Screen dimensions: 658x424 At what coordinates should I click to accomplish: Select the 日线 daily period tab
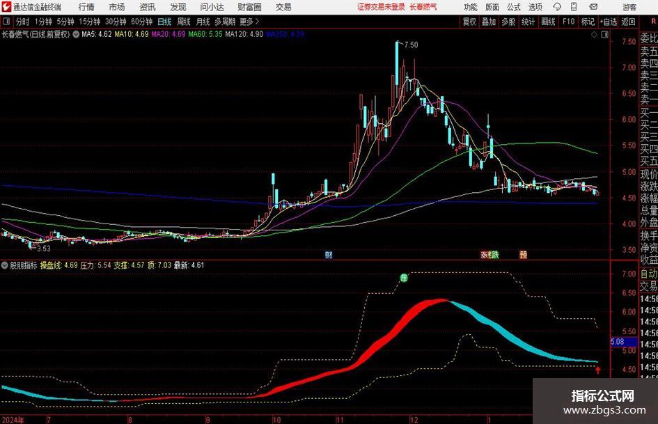[164, 22]
